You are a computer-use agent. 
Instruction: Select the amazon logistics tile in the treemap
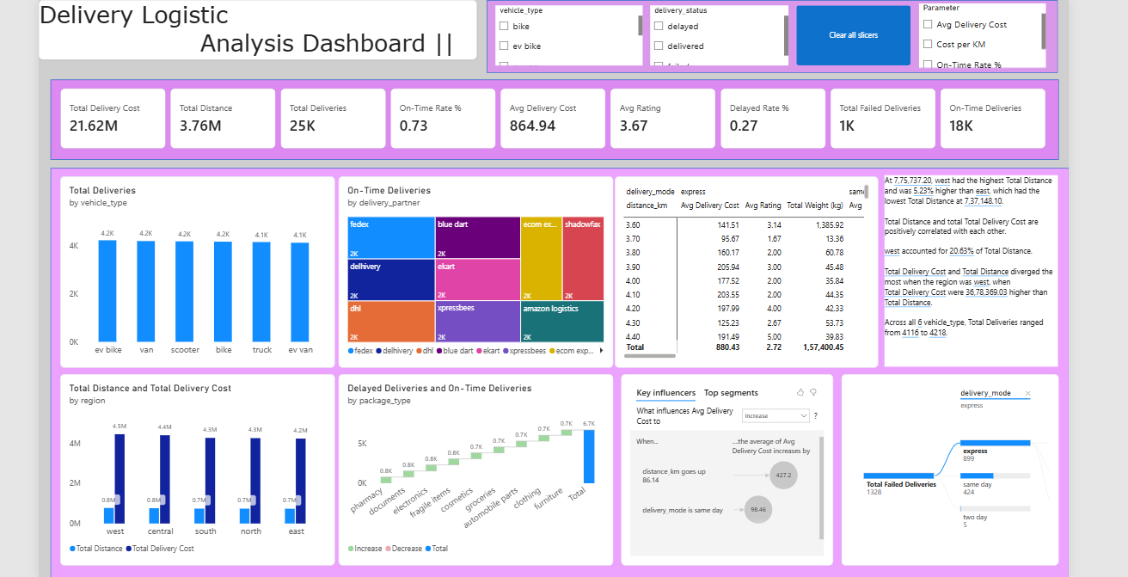click(562, 322)
